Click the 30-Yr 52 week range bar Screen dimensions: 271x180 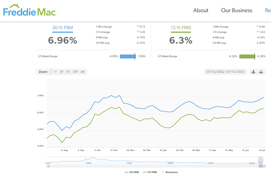[127, 56]
